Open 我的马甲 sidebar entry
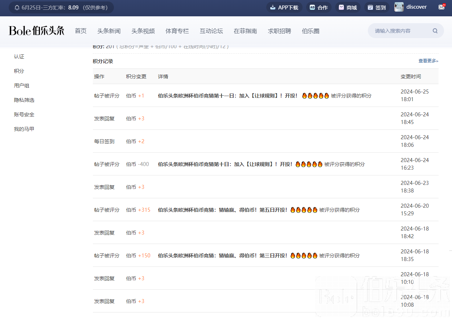 click(24, 129)
